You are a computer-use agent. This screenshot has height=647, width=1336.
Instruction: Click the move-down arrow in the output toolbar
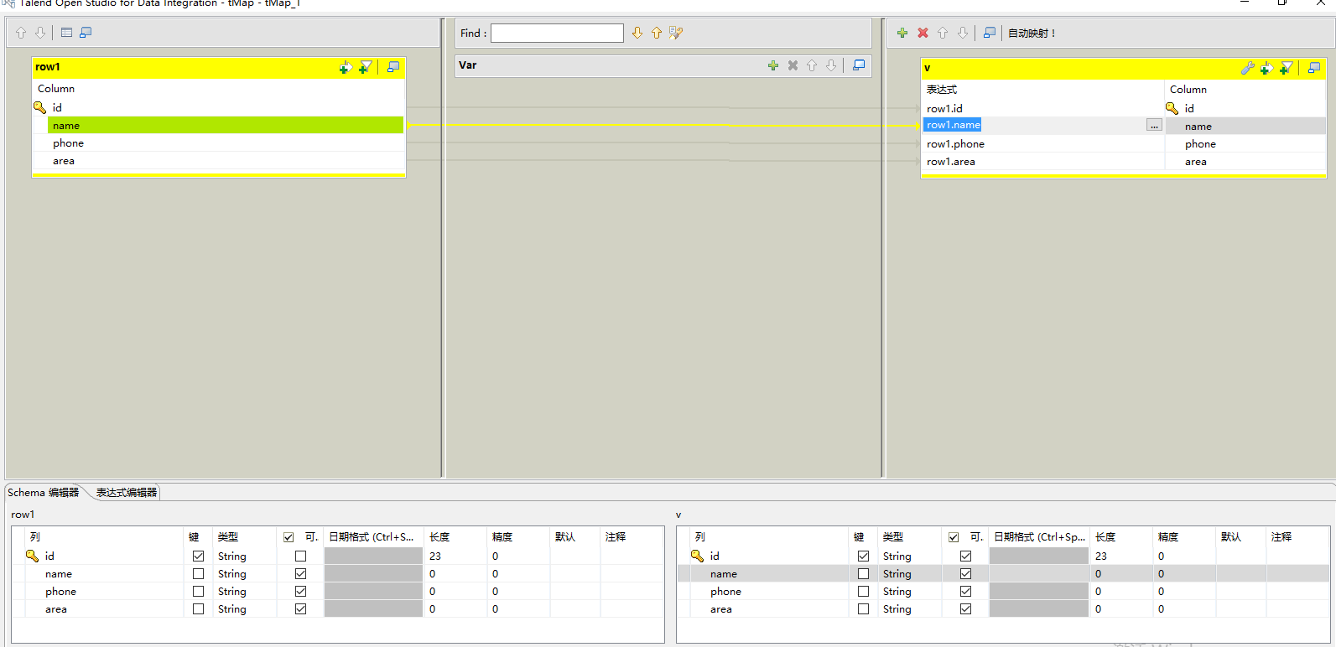pyautogui.click(x=963, y=33)
